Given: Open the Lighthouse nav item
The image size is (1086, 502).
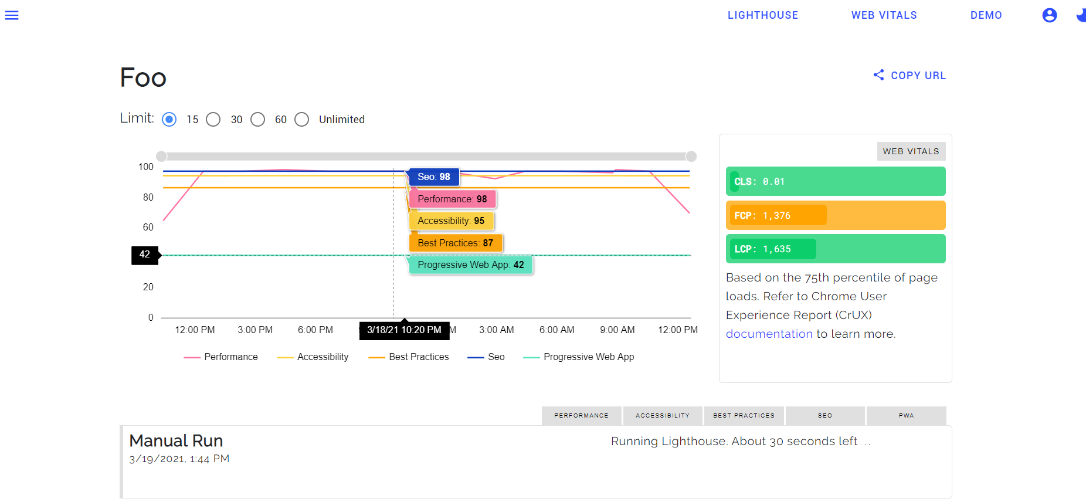Looking at the screenshot, I should click(x=762, y=15).
